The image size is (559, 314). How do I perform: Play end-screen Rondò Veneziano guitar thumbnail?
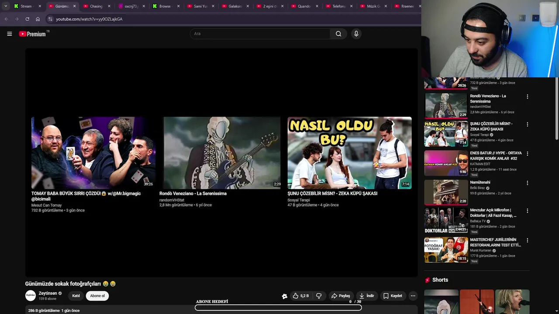(x=222, y=153)
